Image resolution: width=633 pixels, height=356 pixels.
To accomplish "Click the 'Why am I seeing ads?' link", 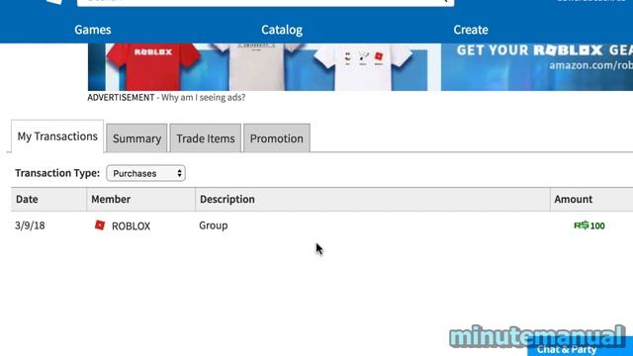I will click(x=203, y=97).
